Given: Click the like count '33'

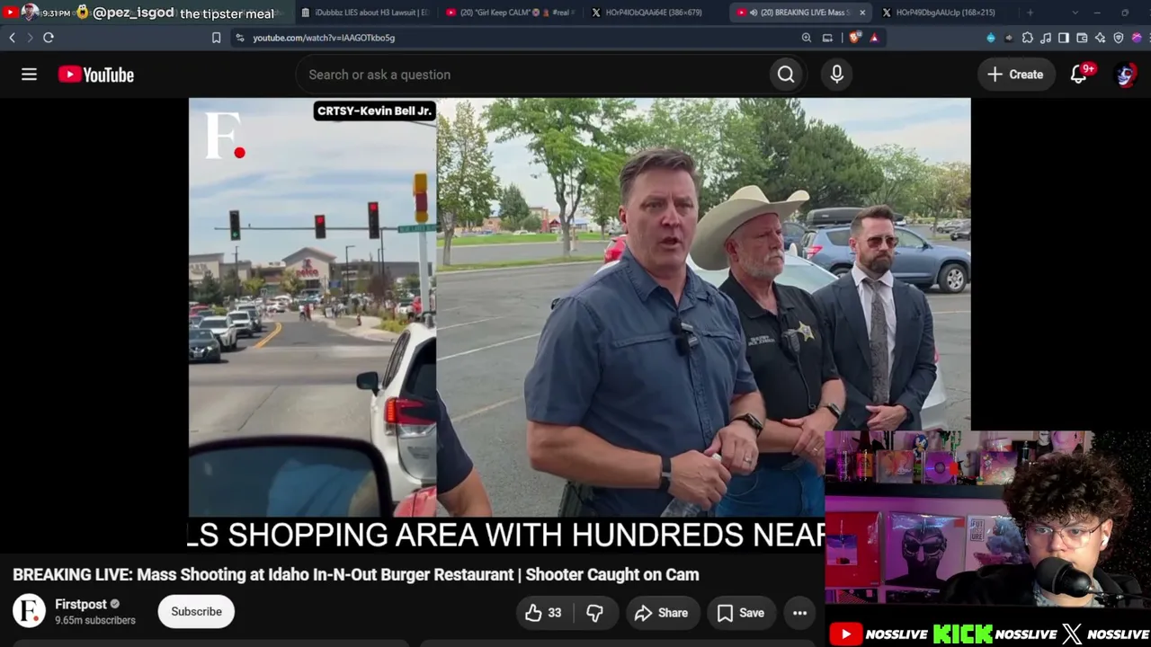Looking at the screenshot, I should [555, 613].
